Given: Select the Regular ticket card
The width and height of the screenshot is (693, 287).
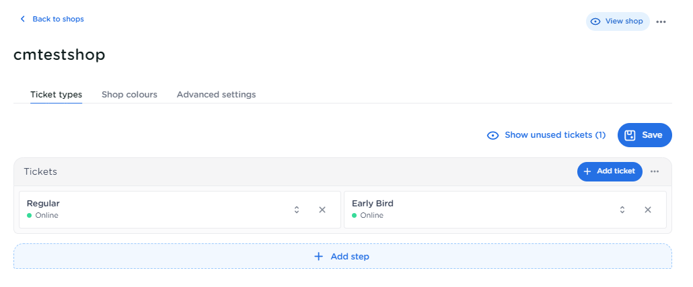Looking at the screenshot, I should pyautogui.click(x=148, y=210).
